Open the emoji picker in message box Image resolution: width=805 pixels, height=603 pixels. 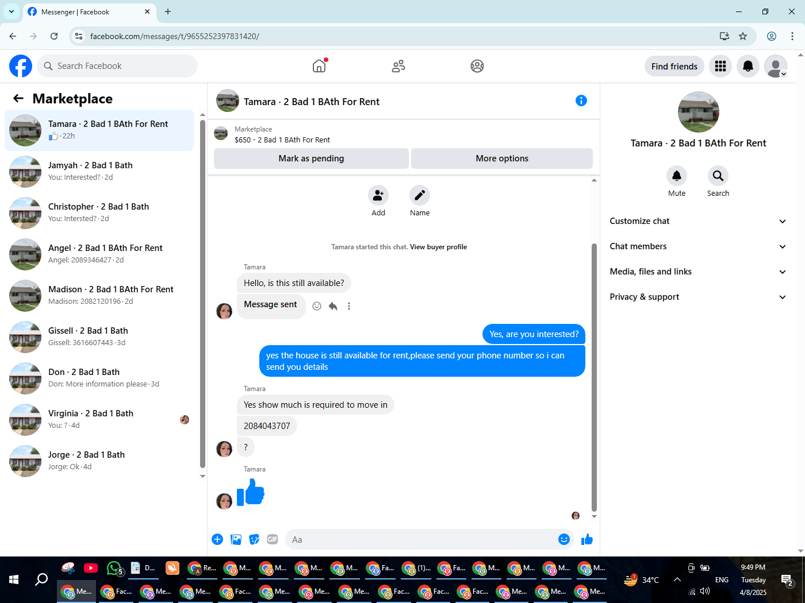click(x=564, y=539)
